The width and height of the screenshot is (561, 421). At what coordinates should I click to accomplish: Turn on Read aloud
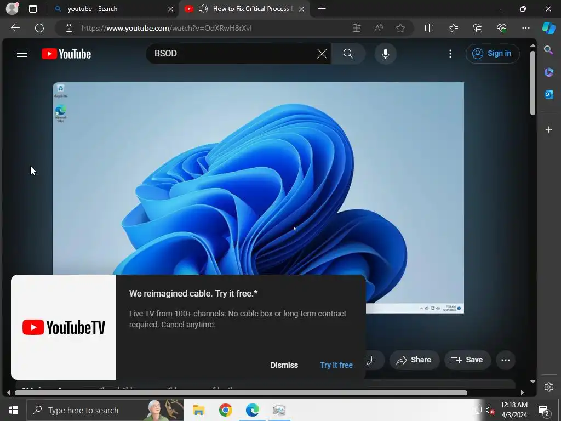click(379, 28)
